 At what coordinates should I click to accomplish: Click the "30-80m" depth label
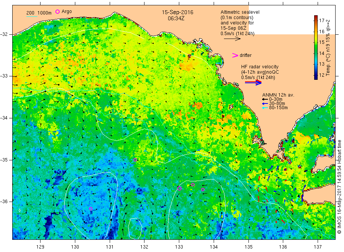click(x=277, y=103)
